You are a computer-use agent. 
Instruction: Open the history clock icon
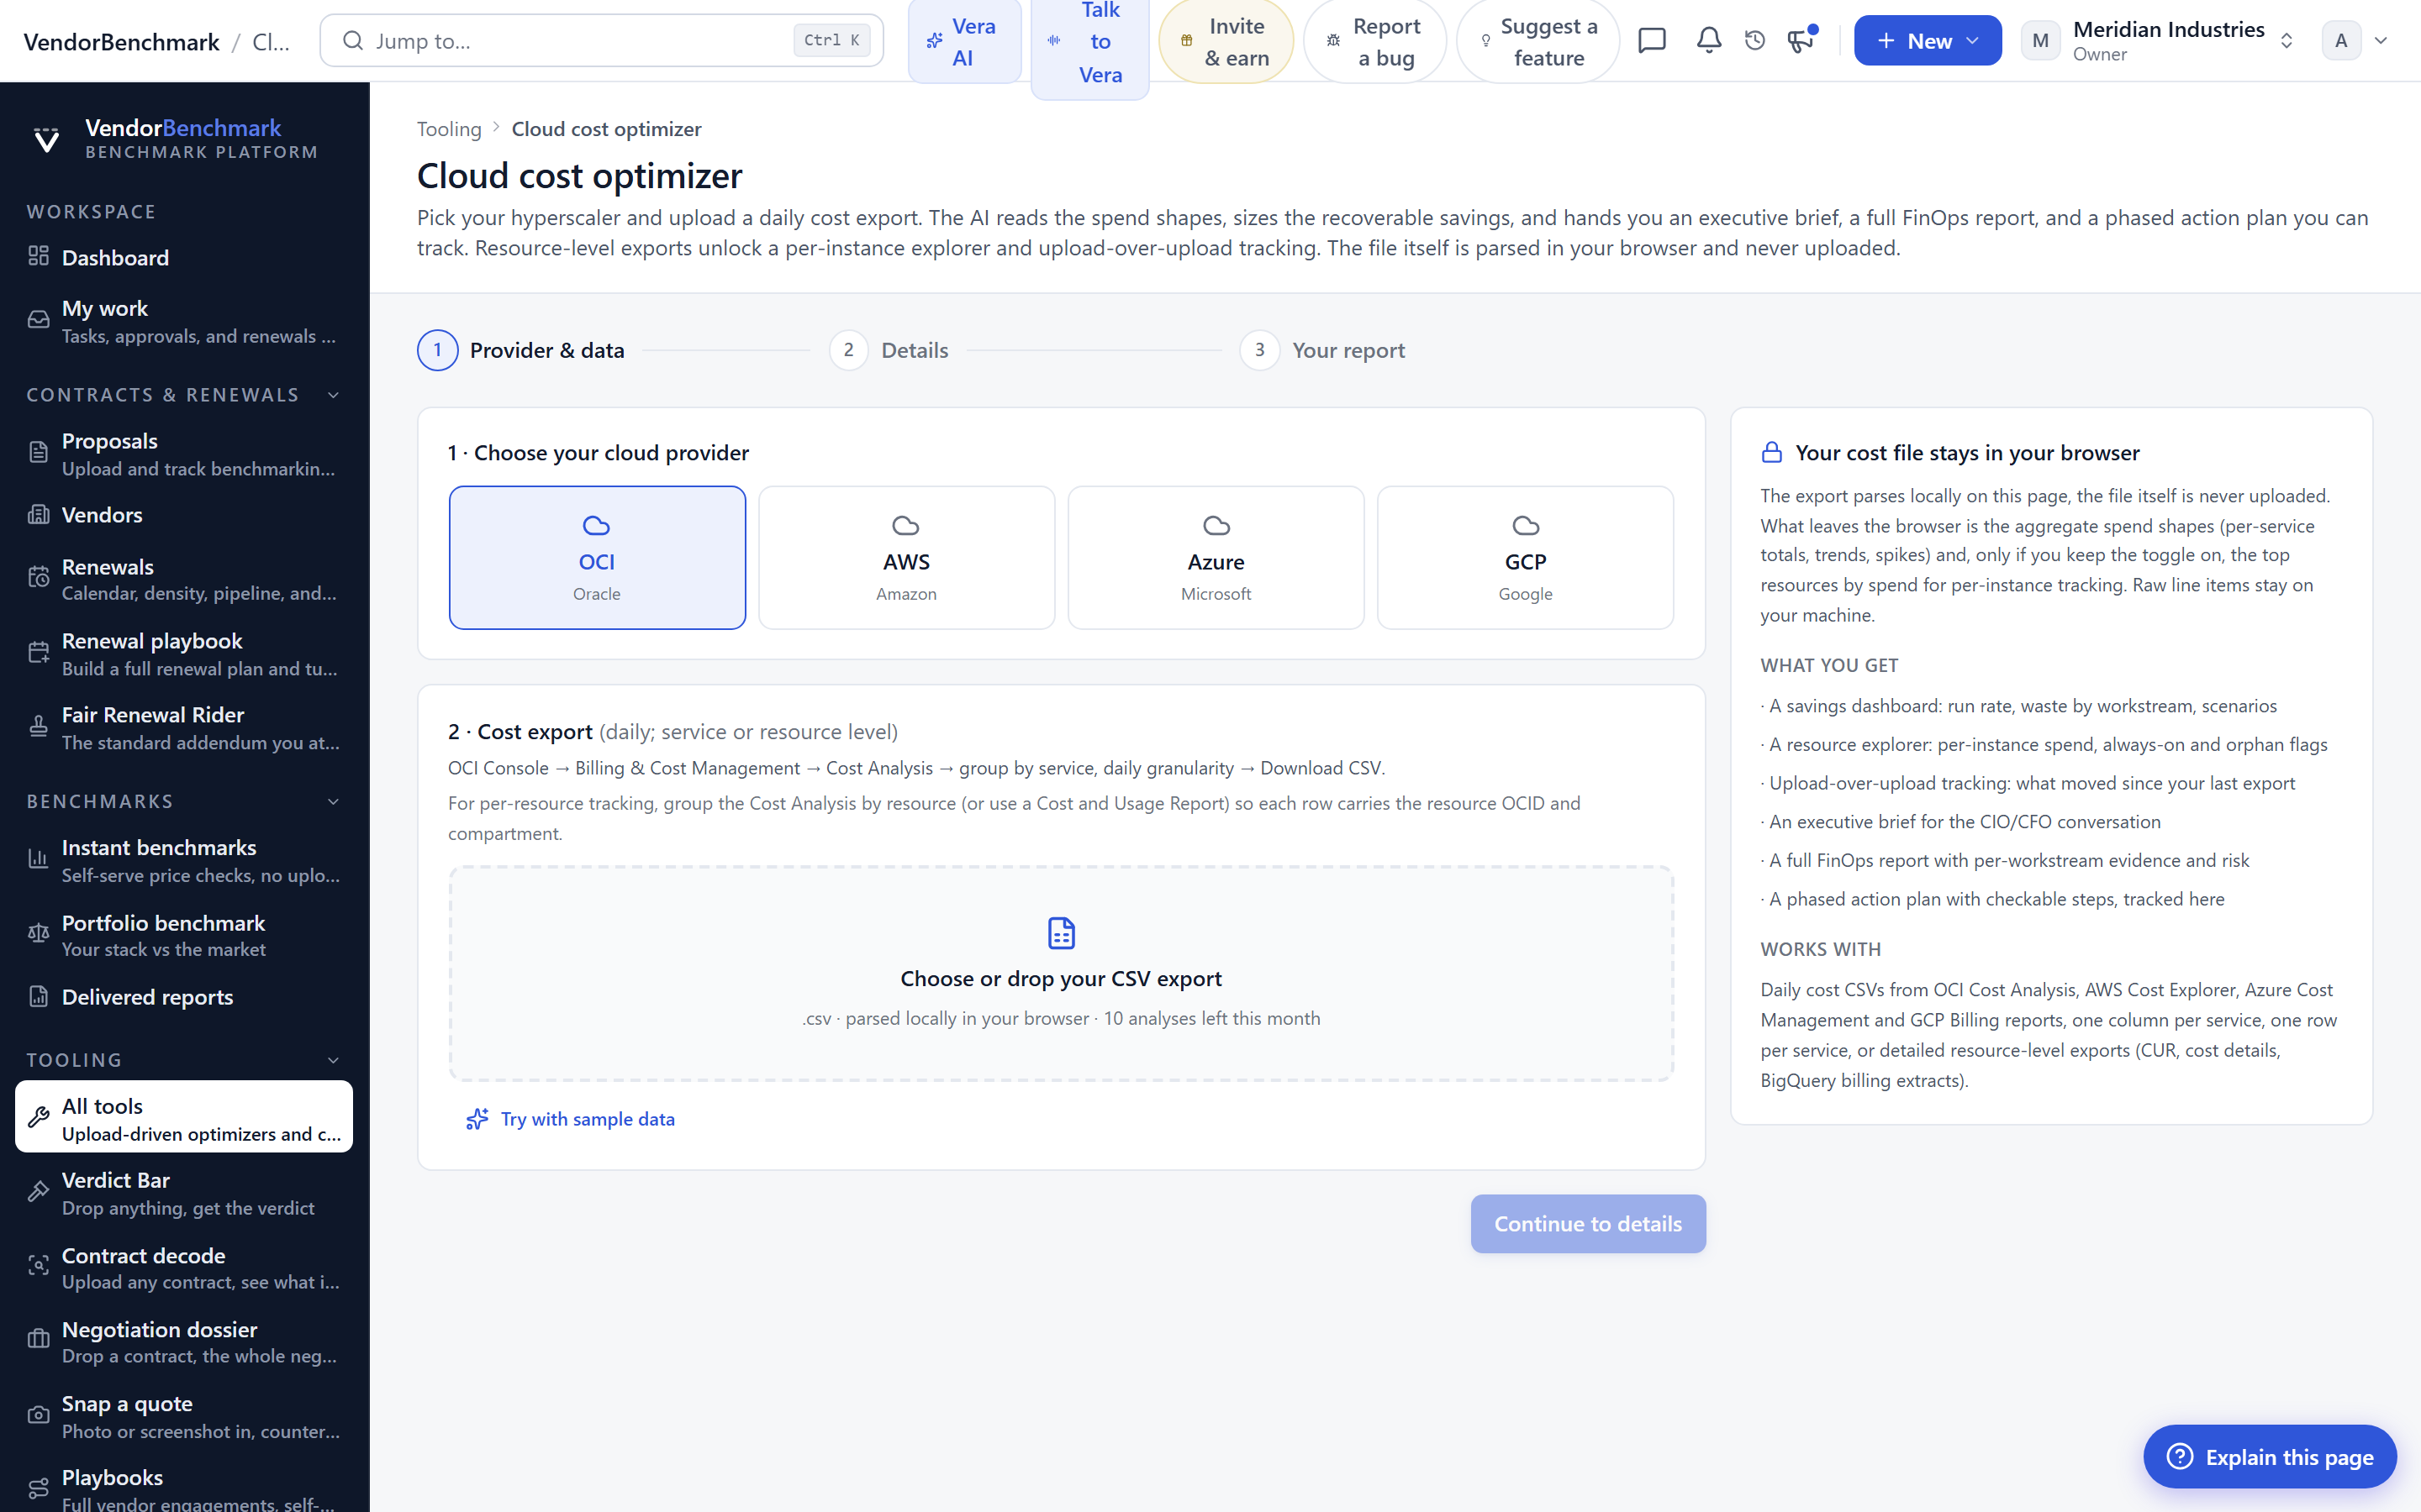click(x=1754, y=40)
